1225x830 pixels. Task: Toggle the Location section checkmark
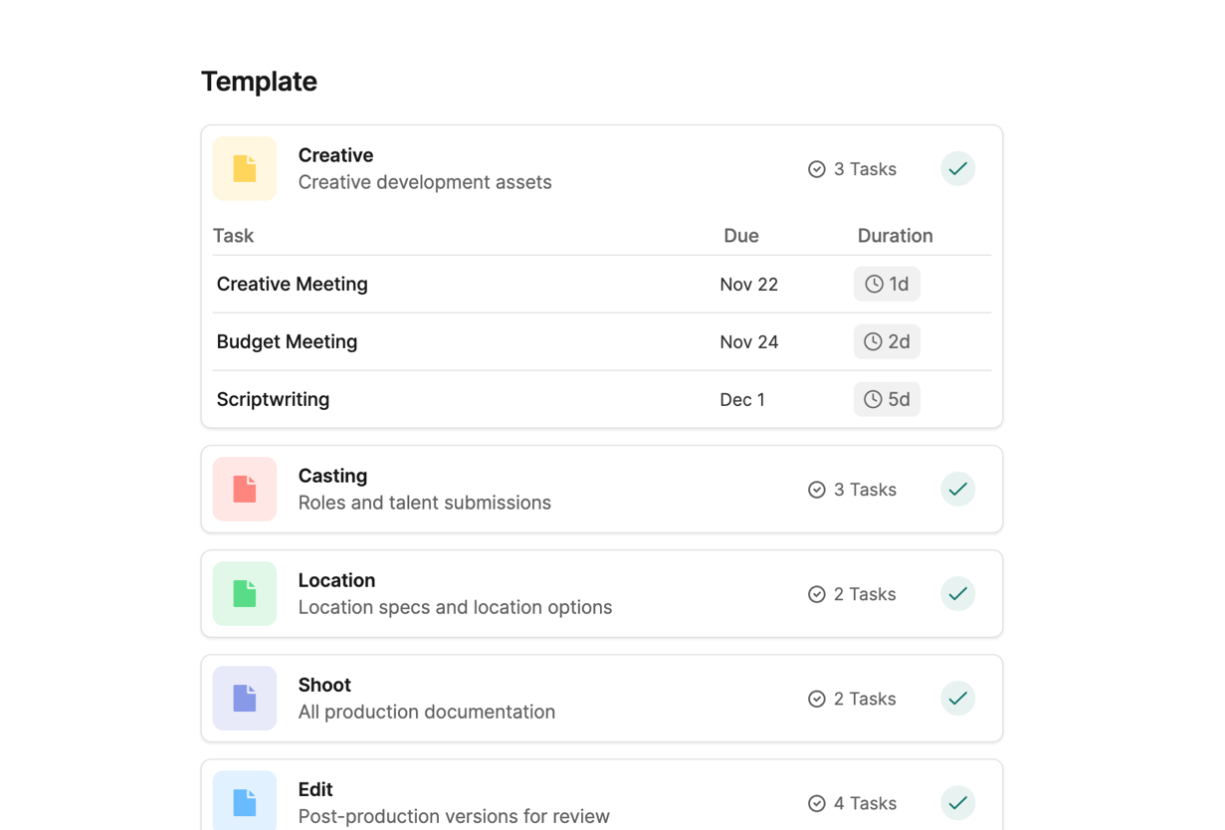tap(957, 594)
